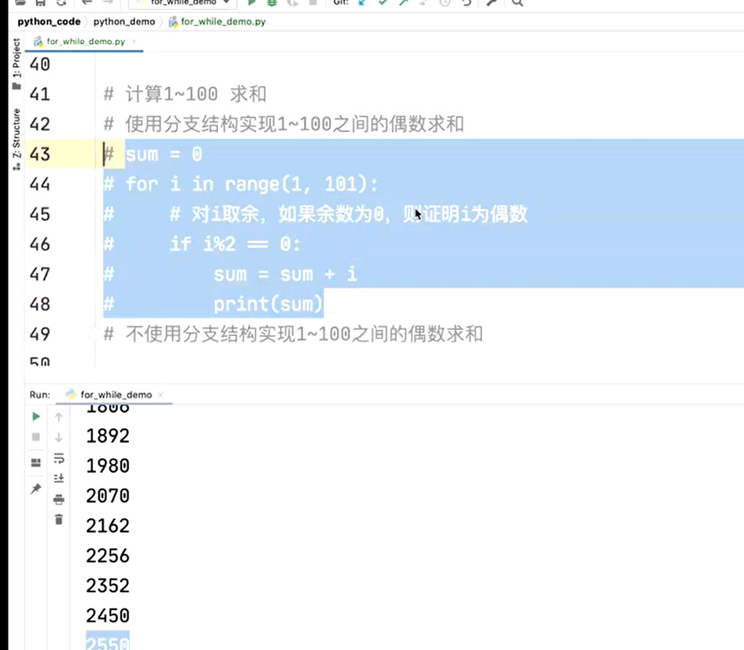
Task: Click the stop square in Run panel
Action: pos(36,437)
